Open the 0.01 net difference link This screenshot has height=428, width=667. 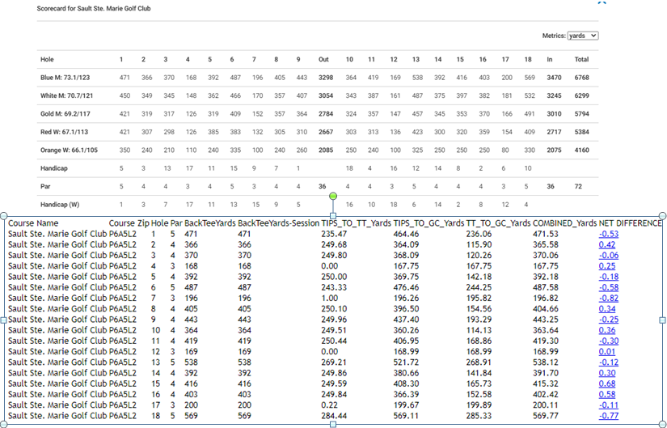tap(606, 351)
